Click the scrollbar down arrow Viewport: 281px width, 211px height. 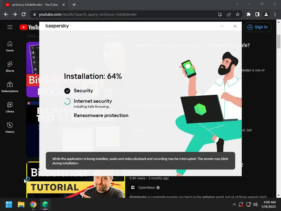point(279,195)
